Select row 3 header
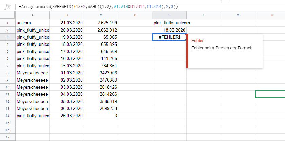 (8, 37)
